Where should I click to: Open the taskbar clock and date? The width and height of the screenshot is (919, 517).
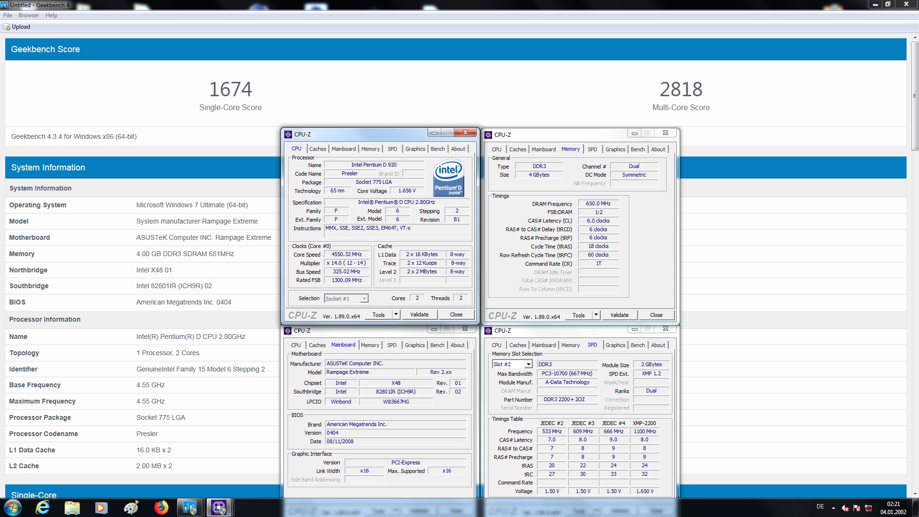tap(893, 508)
